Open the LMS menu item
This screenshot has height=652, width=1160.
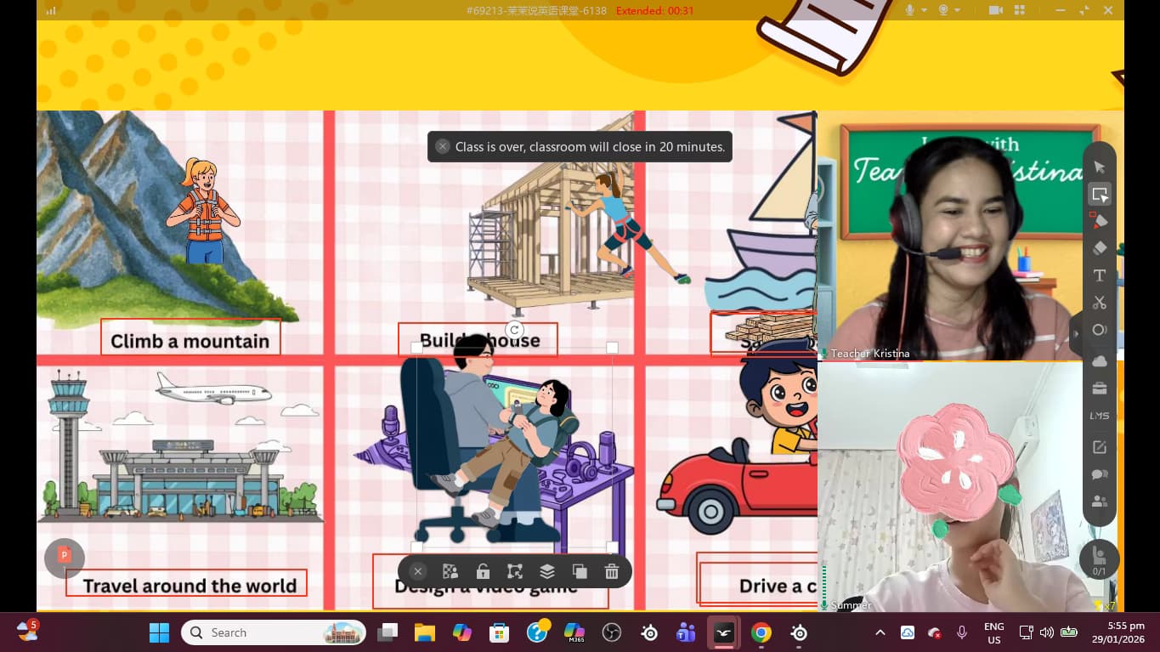1099,416
